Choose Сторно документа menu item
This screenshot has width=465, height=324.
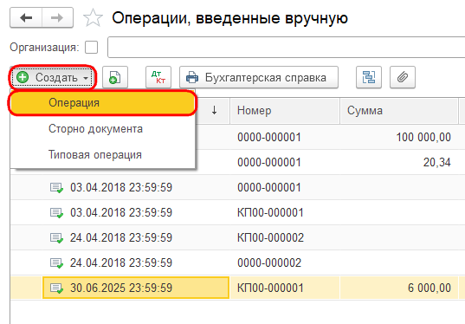tap(102, 129)
